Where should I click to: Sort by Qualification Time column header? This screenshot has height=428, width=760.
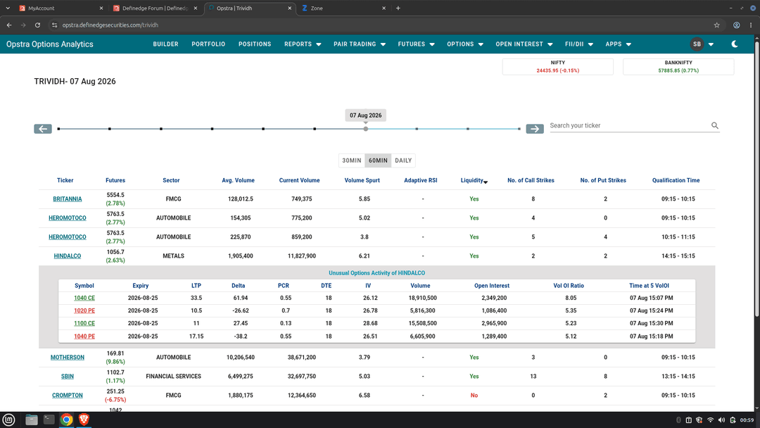676,180
